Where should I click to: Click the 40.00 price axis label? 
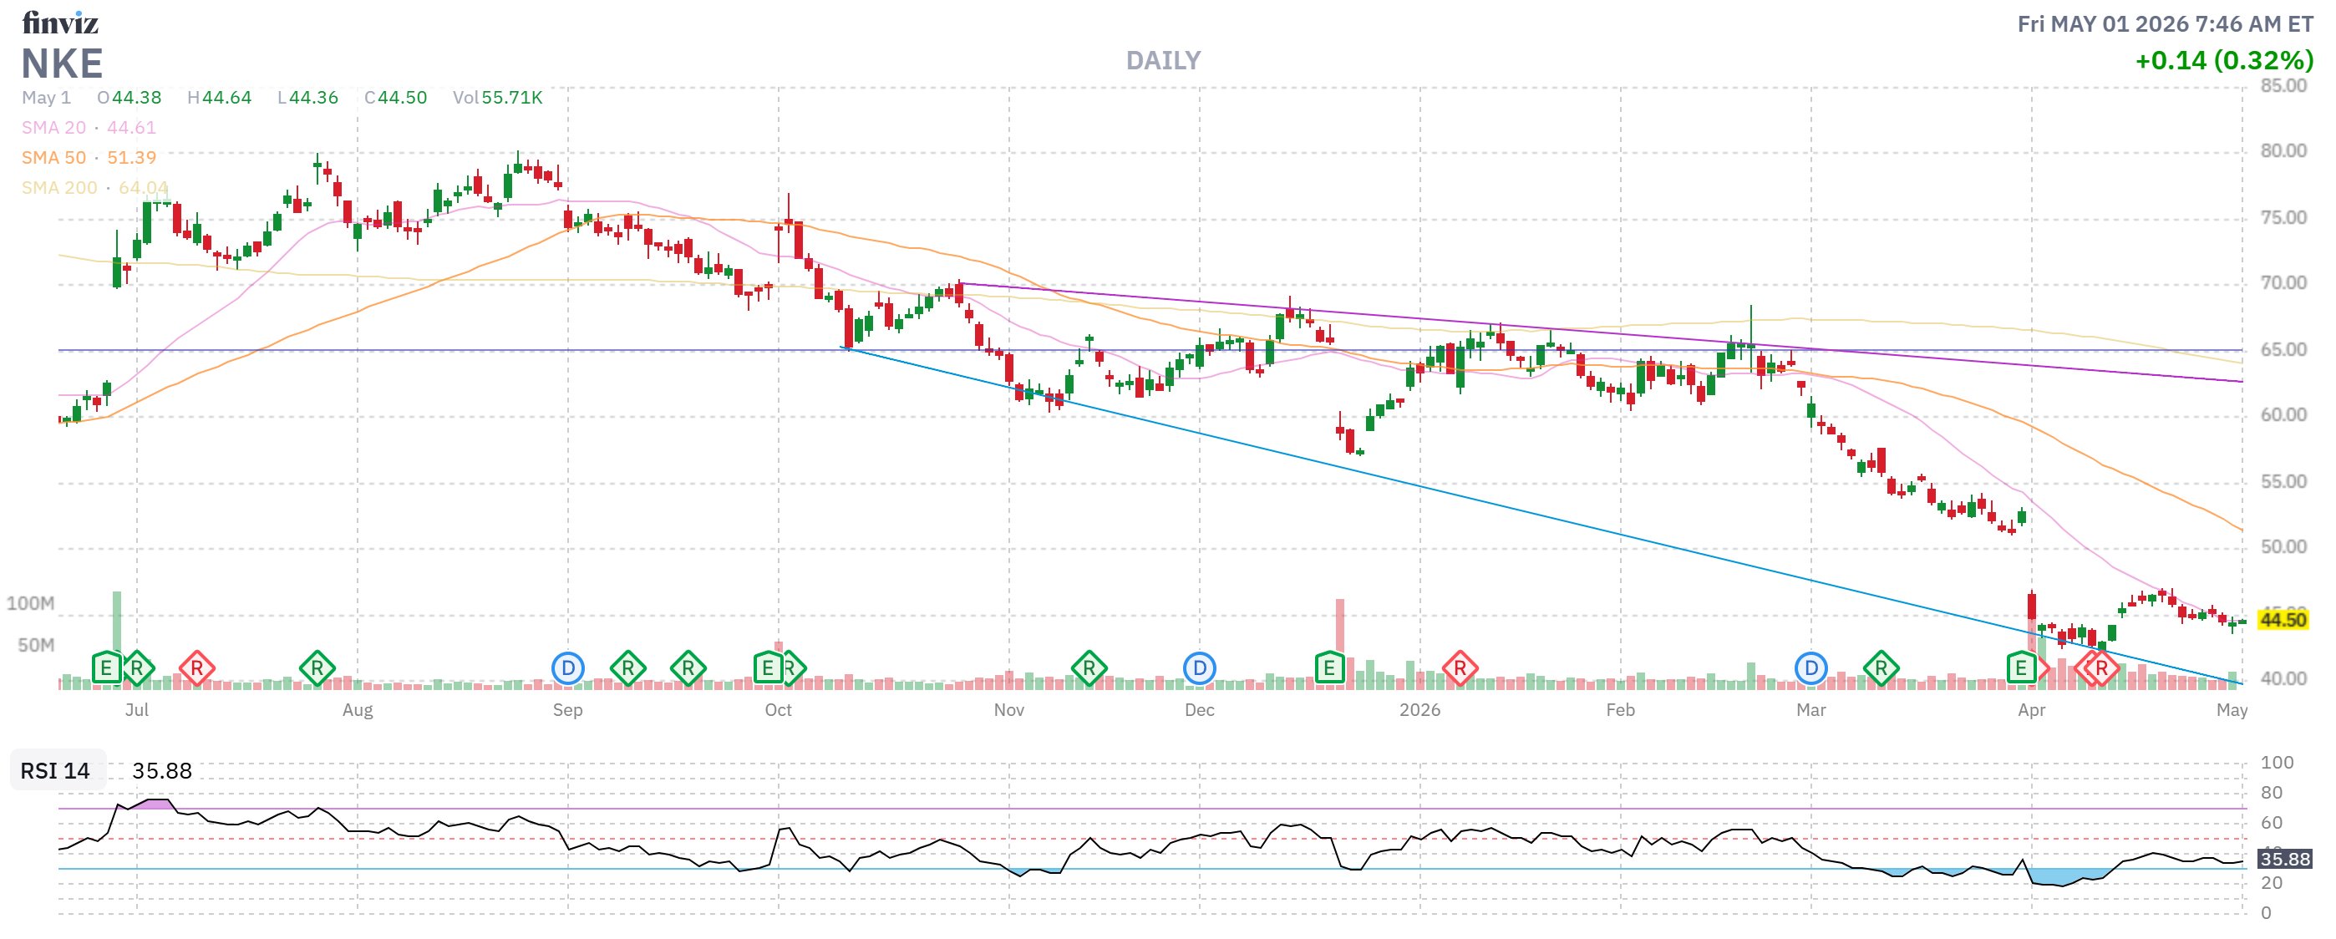tap(2283, 679)
